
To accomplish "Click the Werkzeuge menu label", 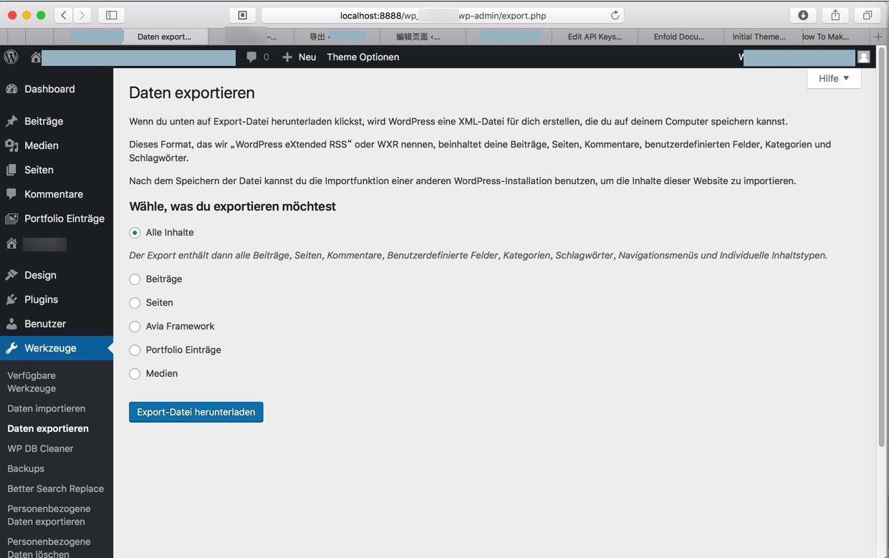I will coord(50,348).
